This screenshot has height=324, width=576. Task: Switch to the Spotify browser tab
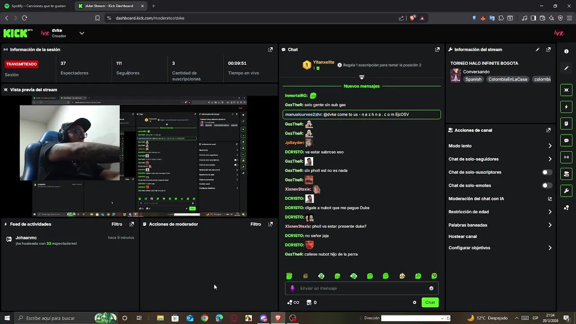click(38, 6)
